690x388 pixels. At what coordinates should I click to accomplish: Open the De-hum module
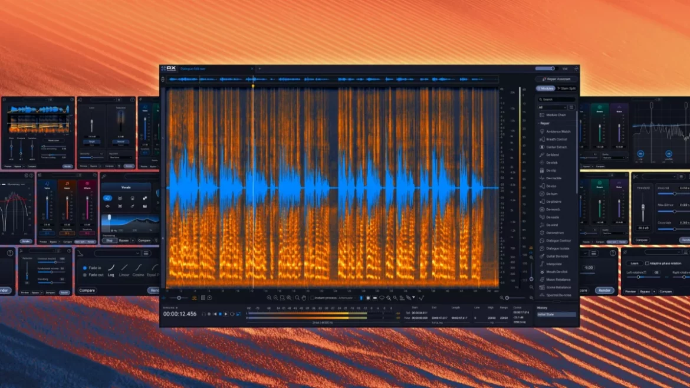pyautogui.click(x=548, y=194)
